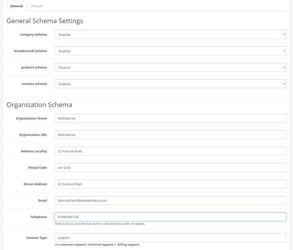Screen dimensions: 293x250
Task: Click the Organization Name input field
Action: pyautogui.click(x=170, y=119)
